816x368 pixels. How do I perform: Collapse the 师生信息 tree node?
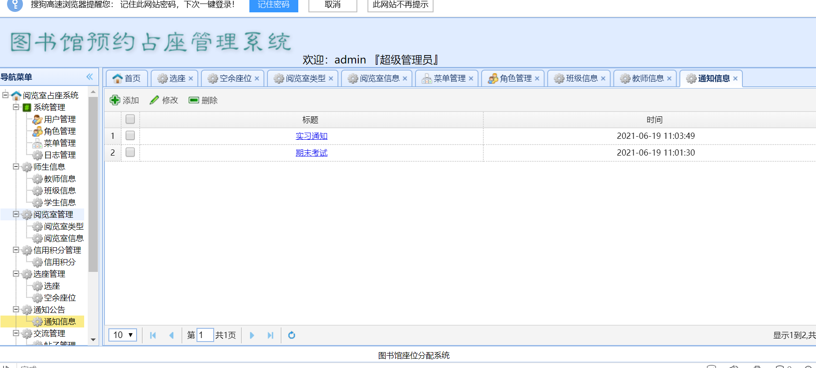16,166
